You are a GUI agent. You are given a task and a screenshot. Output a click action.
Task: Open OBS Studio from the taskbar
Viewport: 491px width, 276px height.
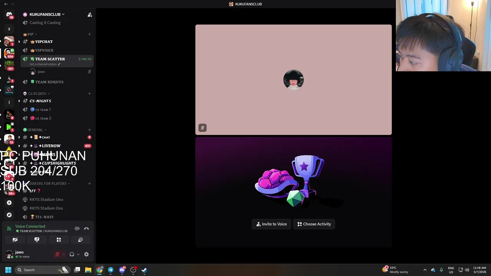133,270
